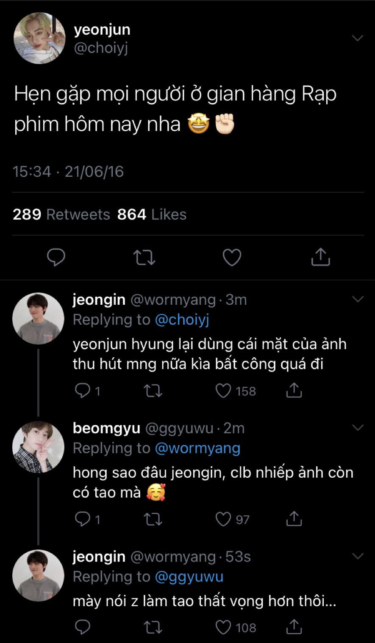Expand chevron menu on jeongin's 3m reply
This screenshot has height=643, width=375.
click(358, 300)
